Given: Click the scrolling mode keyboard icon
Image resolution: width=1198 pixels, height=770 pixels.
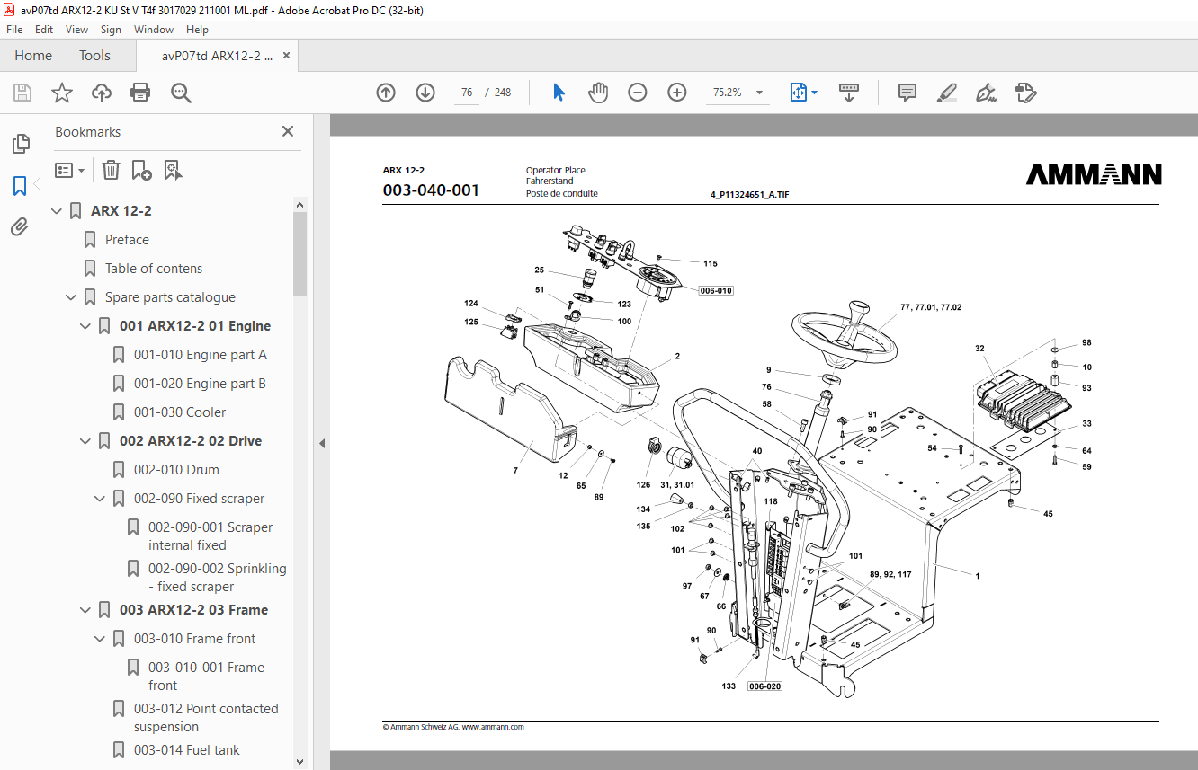Looking at the screenshot, I should pyautogui.click(x=849, y=93).
